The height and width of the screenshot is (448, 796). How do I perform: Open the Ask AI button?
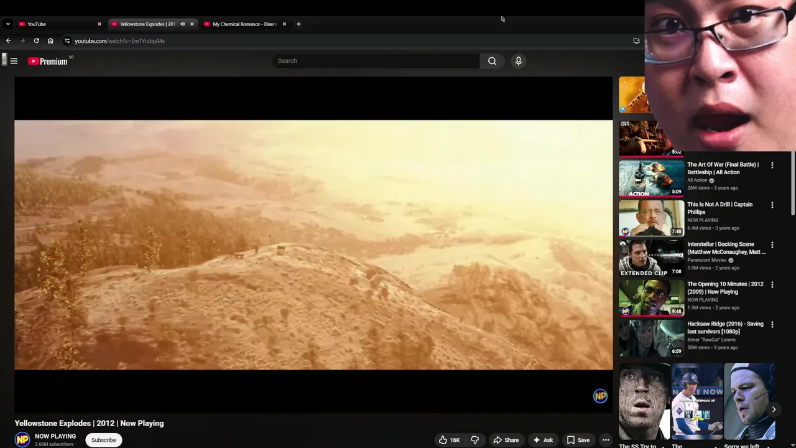point(542,440)
